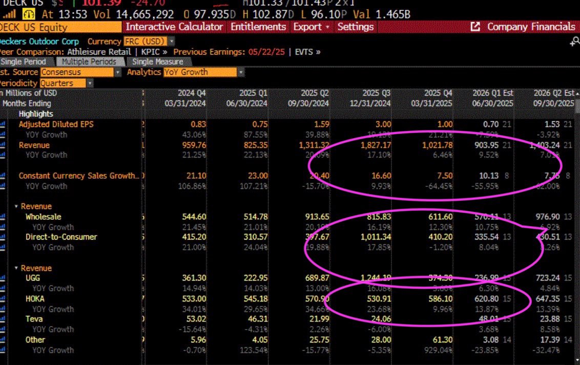Click the yellow gauge icon before At 13:53
The height and width of the screenshot is (365, 580).
(29, 14)
